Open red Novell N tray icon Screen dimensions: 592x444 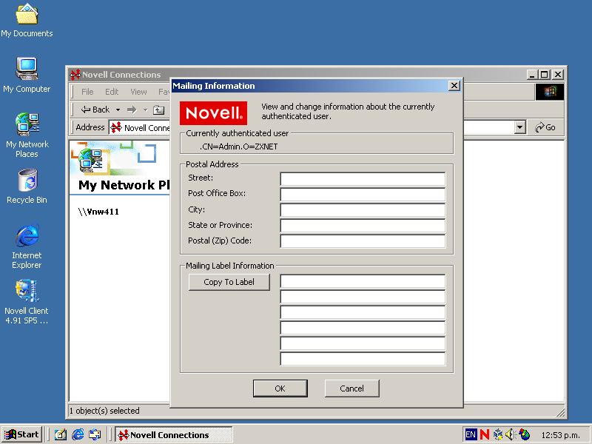[485, 434]
